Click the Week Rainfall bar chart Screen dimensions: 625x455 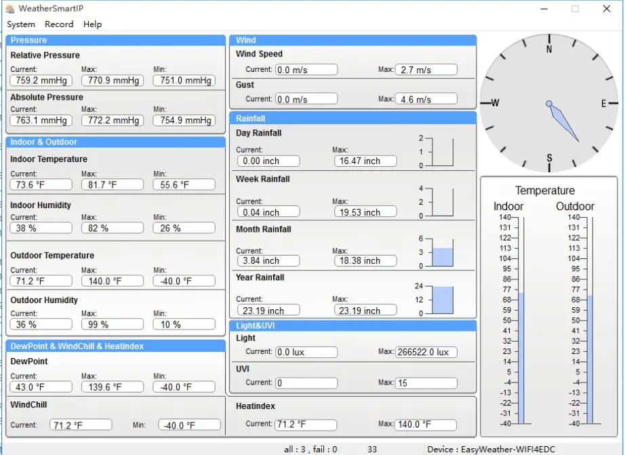(443, 202)
